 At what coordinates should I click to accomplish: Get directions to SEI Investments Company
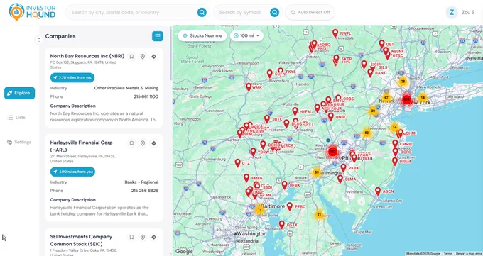coord(153,237)
